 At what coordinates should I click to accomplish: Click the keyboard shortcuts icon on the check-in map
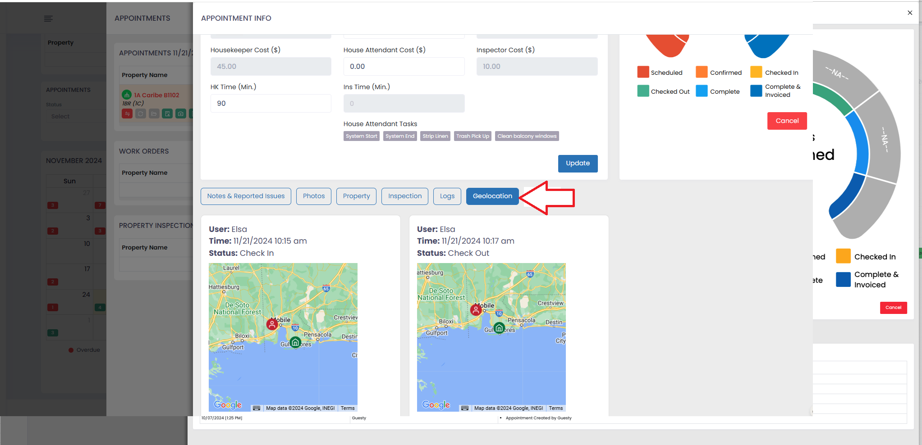pos(257,408)
